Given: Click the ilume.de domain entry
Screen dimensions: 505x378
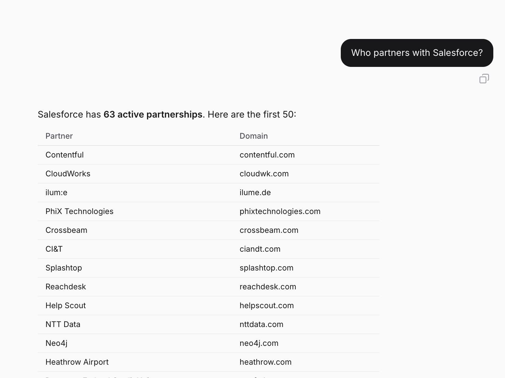Looking at the screenshot, I should tap(255, 193).
